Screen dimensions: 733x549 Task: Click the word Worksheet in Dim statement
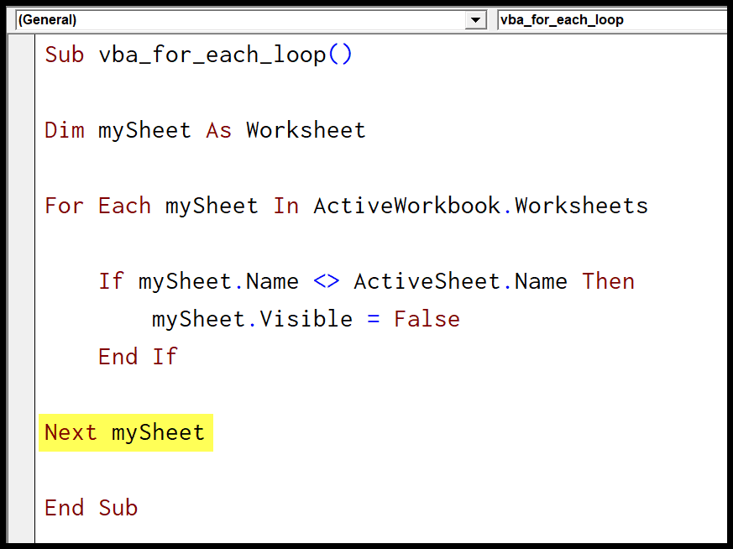tap(306, 130)
